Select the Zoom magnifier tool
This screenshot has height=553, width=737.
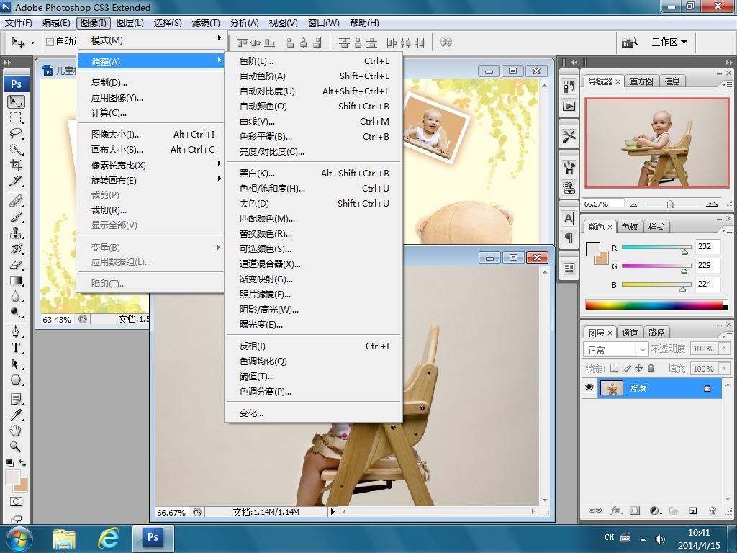click(x=16, y=446)
